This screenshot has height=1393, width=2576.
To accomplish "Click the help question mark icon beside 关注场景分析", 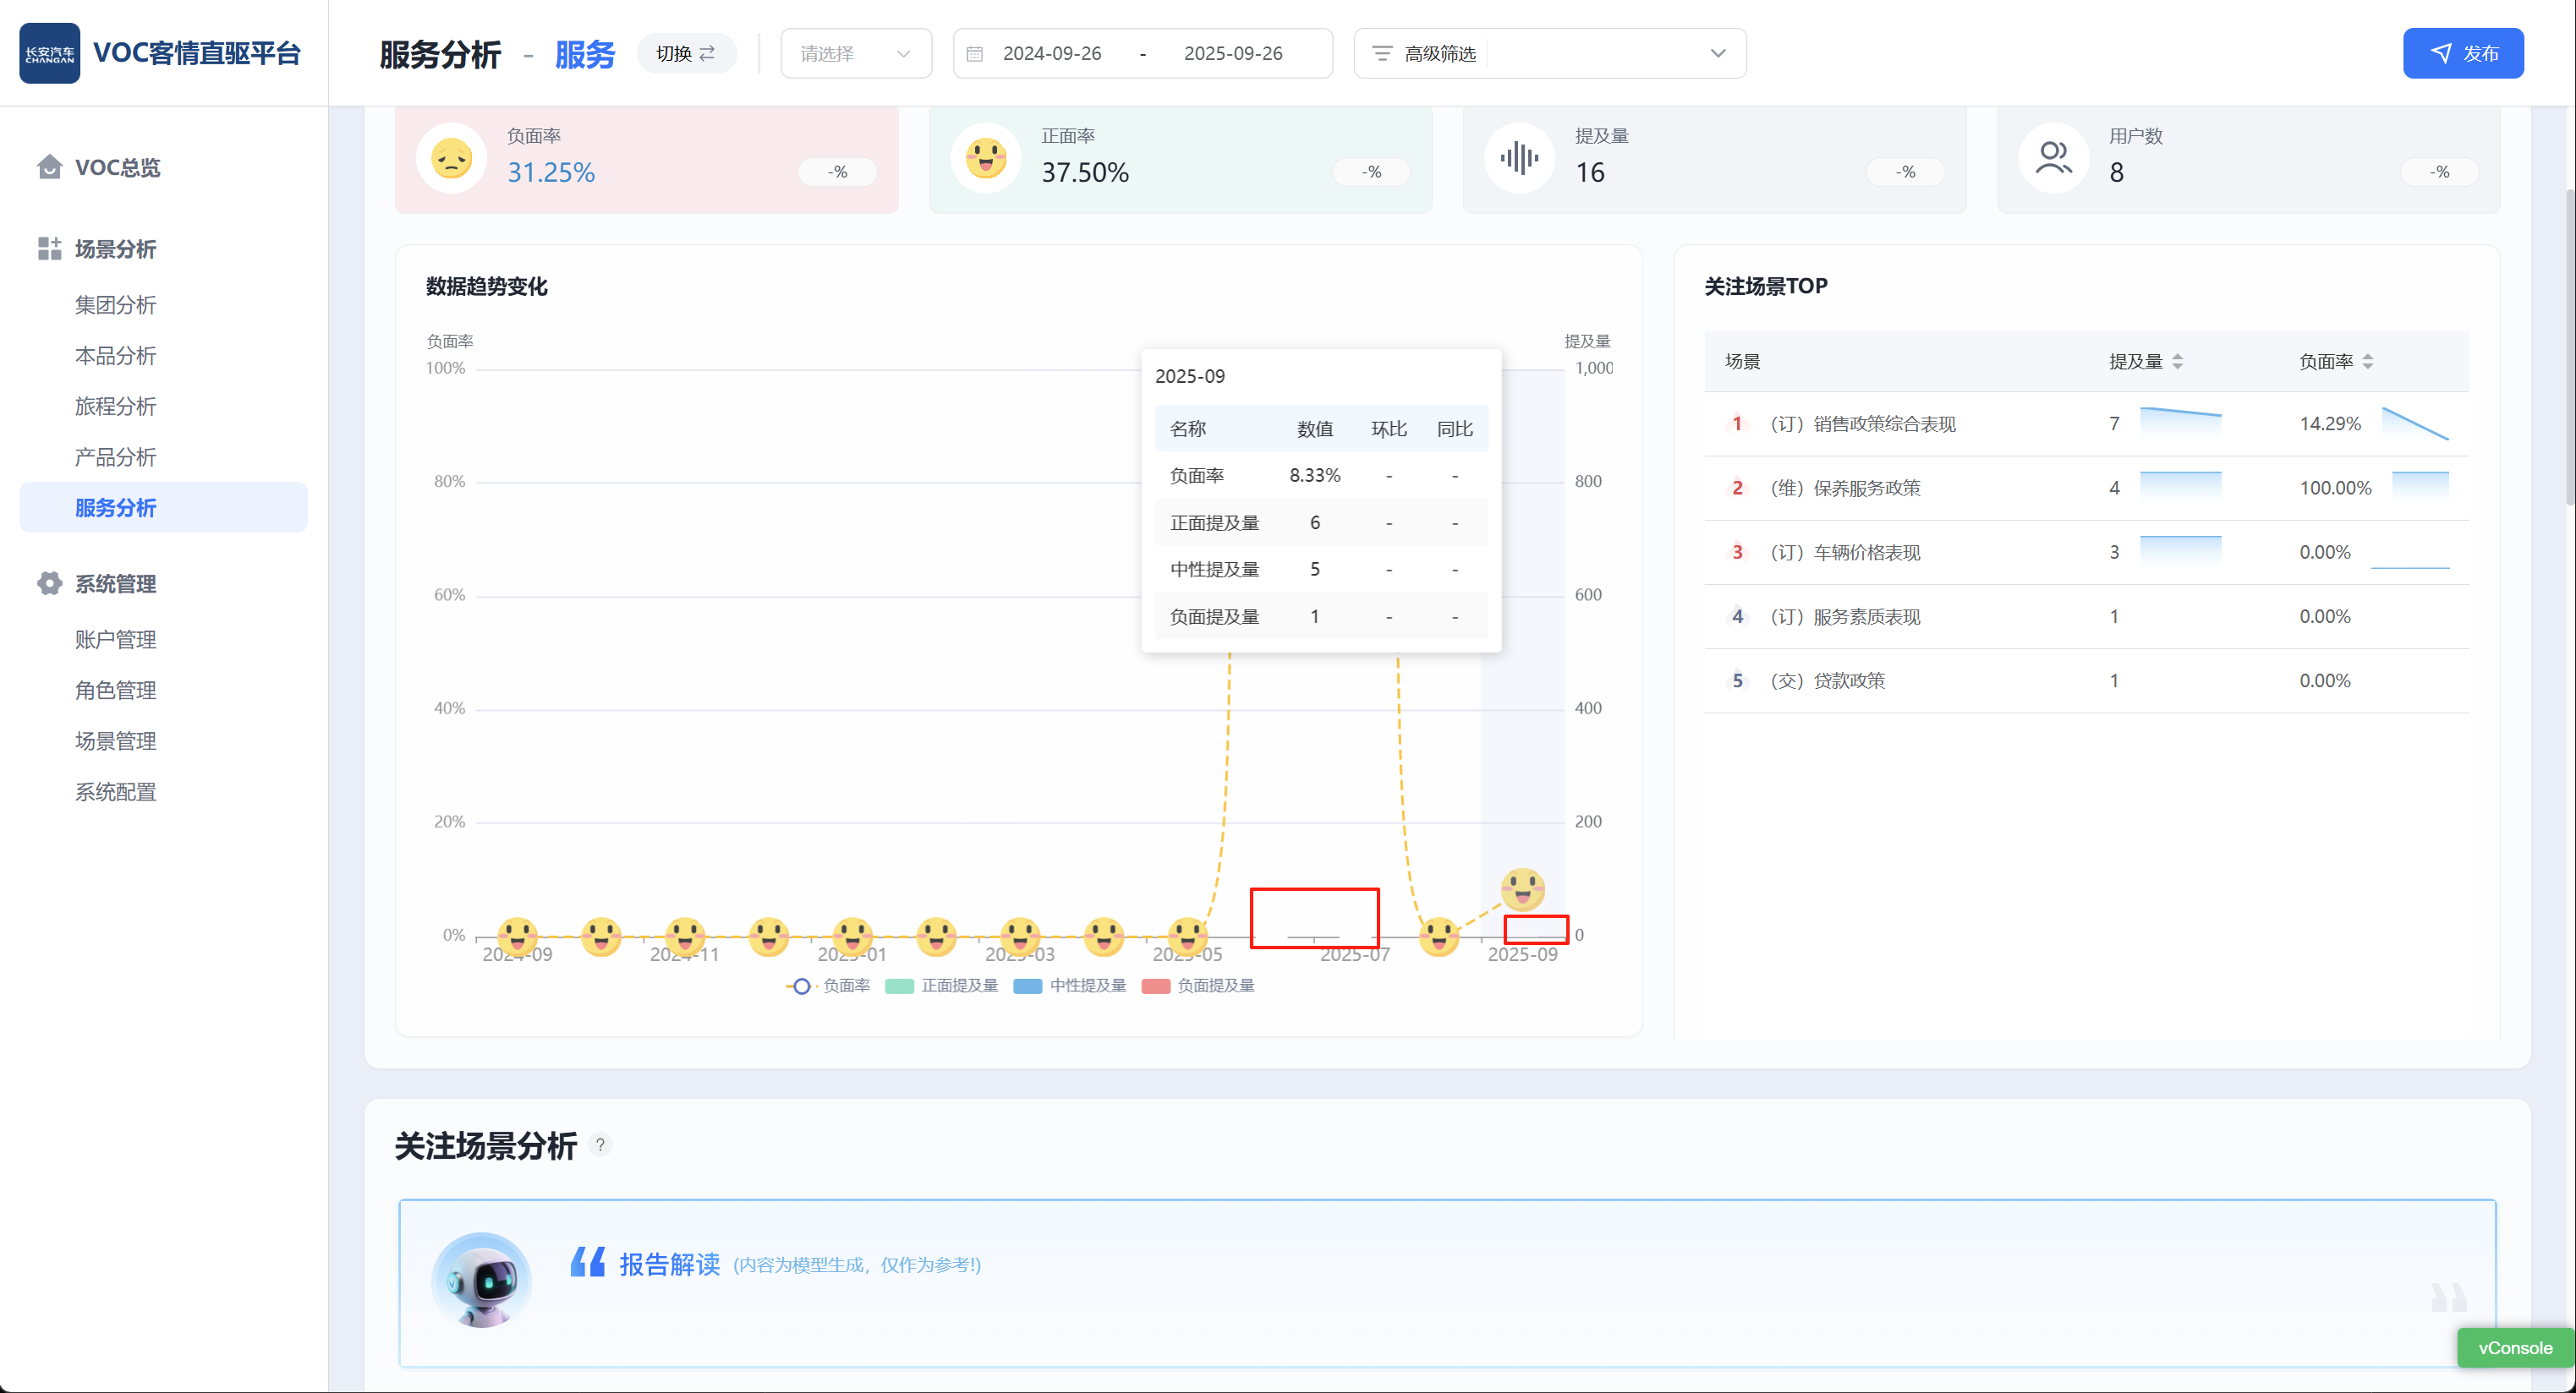I will (x=600, y=1145).
